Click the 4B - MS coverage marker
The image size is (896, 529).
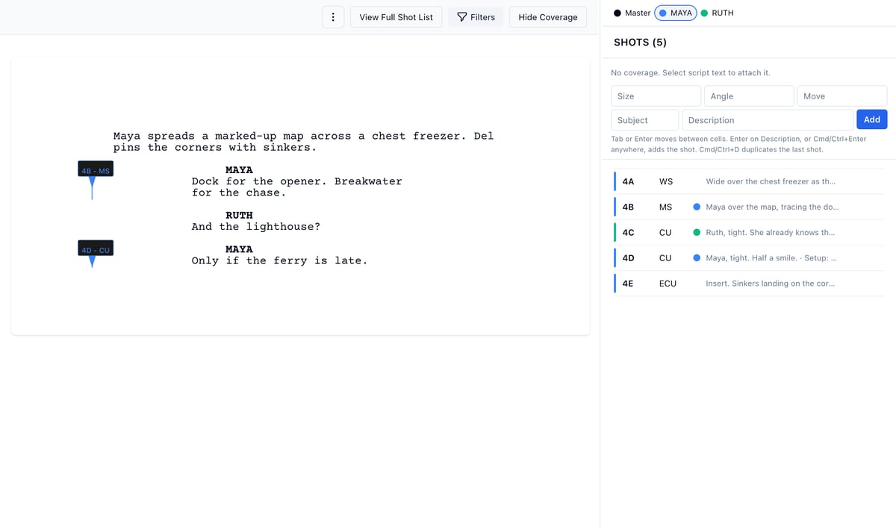pos(96,171)
